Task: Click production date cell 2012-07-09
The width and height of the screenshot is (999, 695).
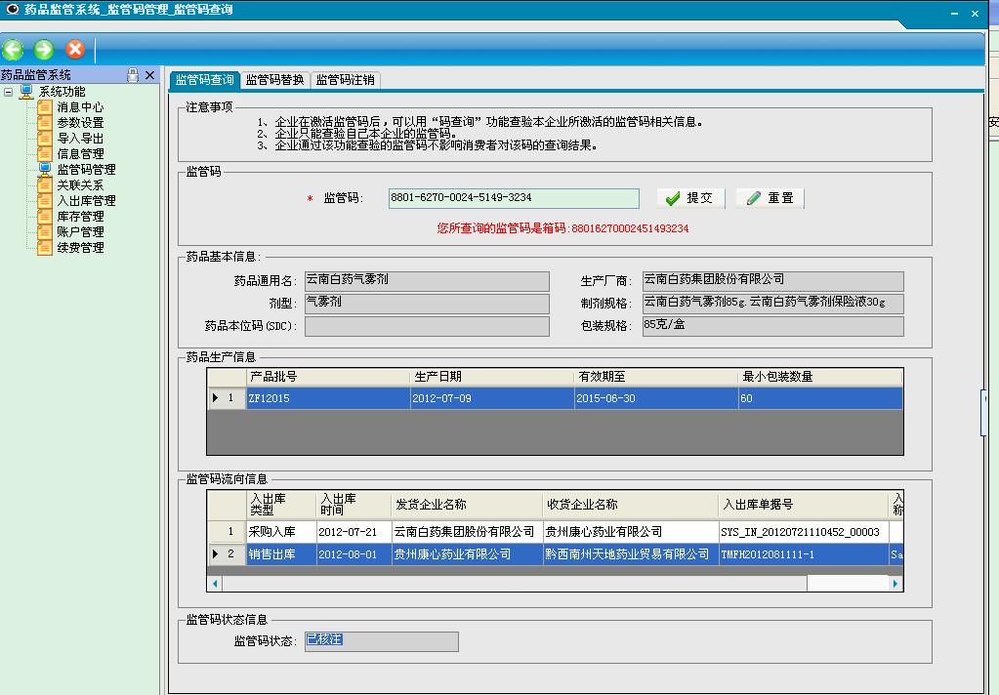Action: [x=492, y=398]
